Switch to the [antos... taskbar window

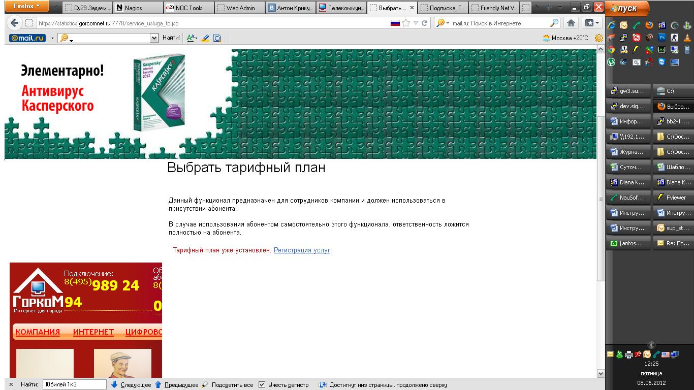coord(628,244)
